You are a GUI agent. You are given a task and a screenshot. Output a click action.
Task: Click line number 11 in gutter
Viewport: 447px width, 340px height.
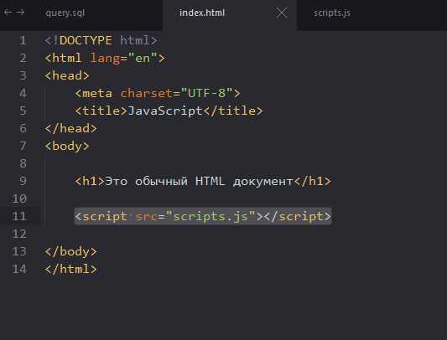click(x=19, y=216)
